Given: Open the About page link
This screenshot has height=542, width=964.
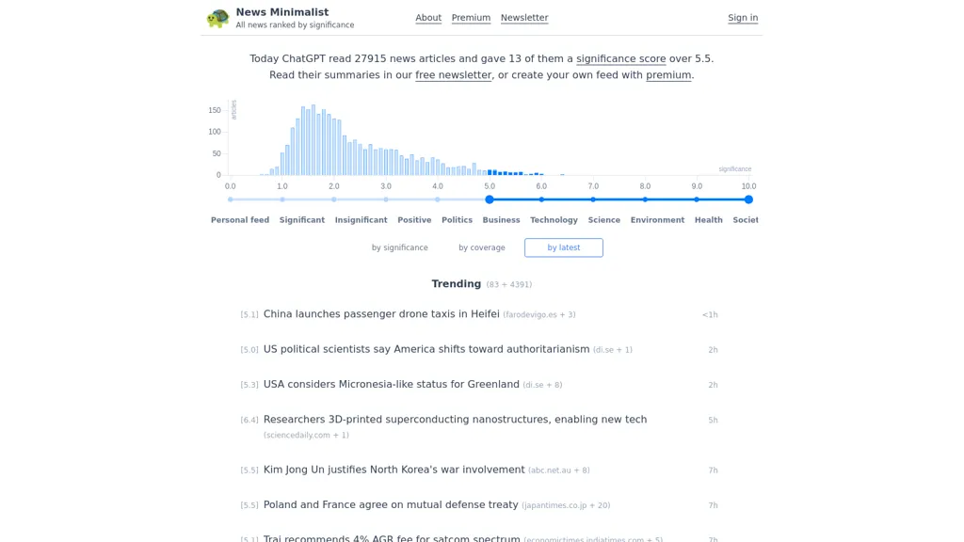Looking at the screenshot, I should [x=428, y=18].
